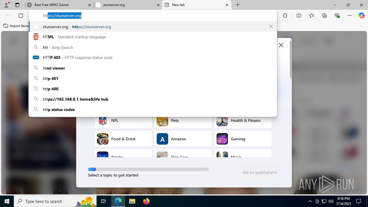Open the volume speaker tray icon
368x207 pixels.
coord(331,201)
